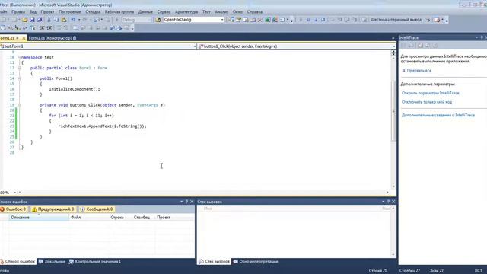Click the decrease indent icon
Viewport: 487px width, 274px height.
(42, 28)
